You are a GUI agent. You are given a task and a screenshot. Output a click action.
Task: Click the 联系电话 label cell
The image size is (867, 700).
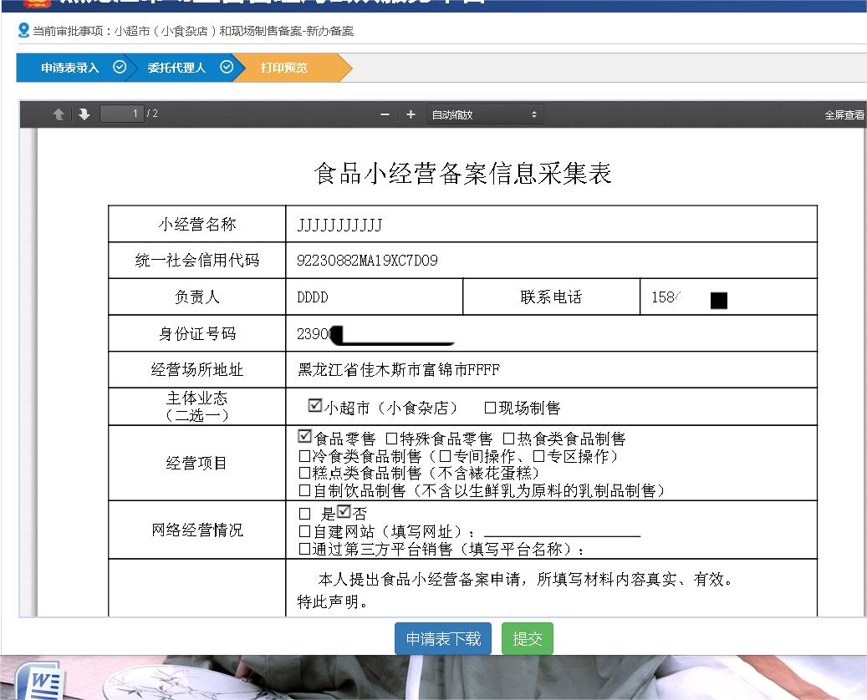click(x=551, y=297)
